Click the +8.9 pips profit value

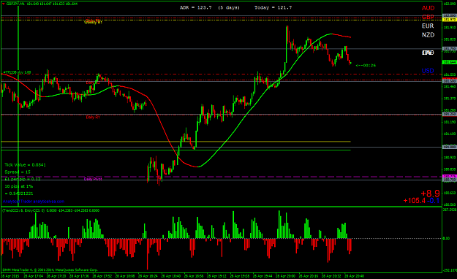pos(430,194)
